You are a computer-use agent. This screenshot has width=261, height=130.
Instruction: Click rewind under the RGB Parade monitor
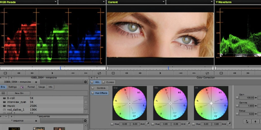18,73
